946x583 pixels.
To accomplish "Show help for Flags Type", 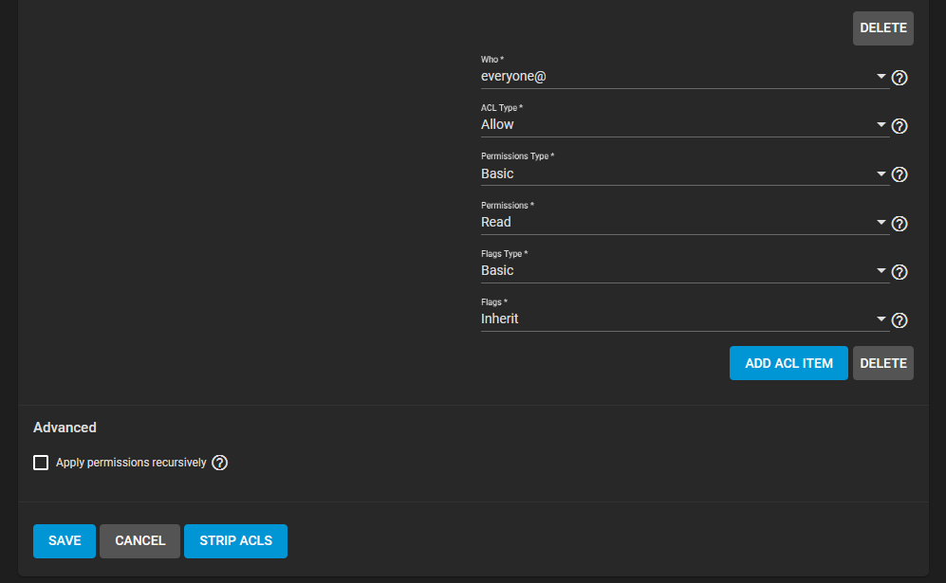I will coord(899,272).
